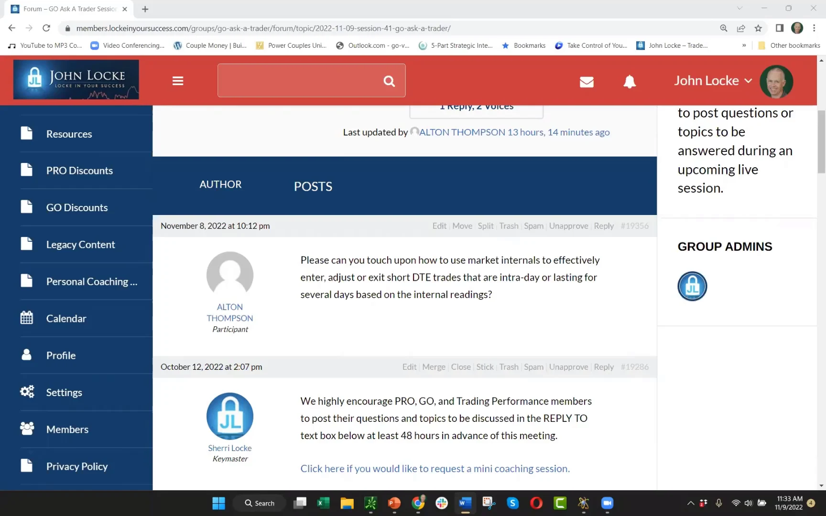Open Resources in the sidebar
This screenshot has height=516, width=826.
point(69,134)
